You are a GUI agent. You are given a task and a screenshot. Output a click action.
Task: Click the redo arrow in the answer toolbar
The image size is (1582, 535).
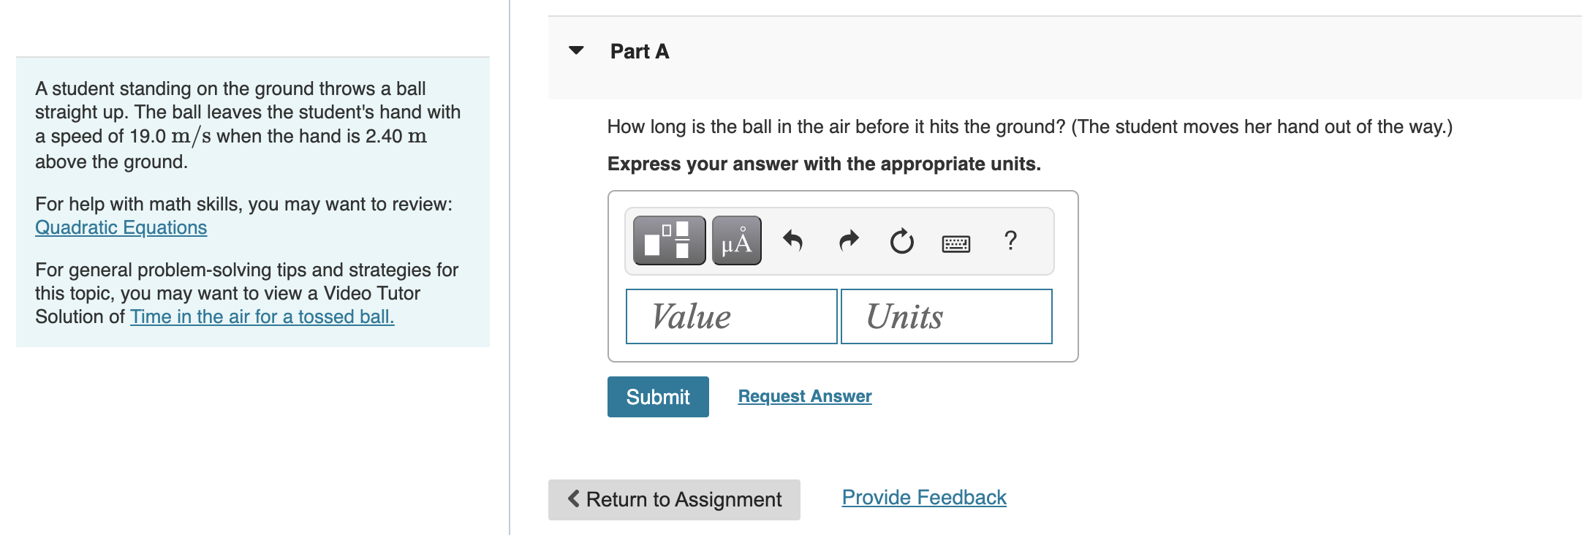tap(848, 241)
